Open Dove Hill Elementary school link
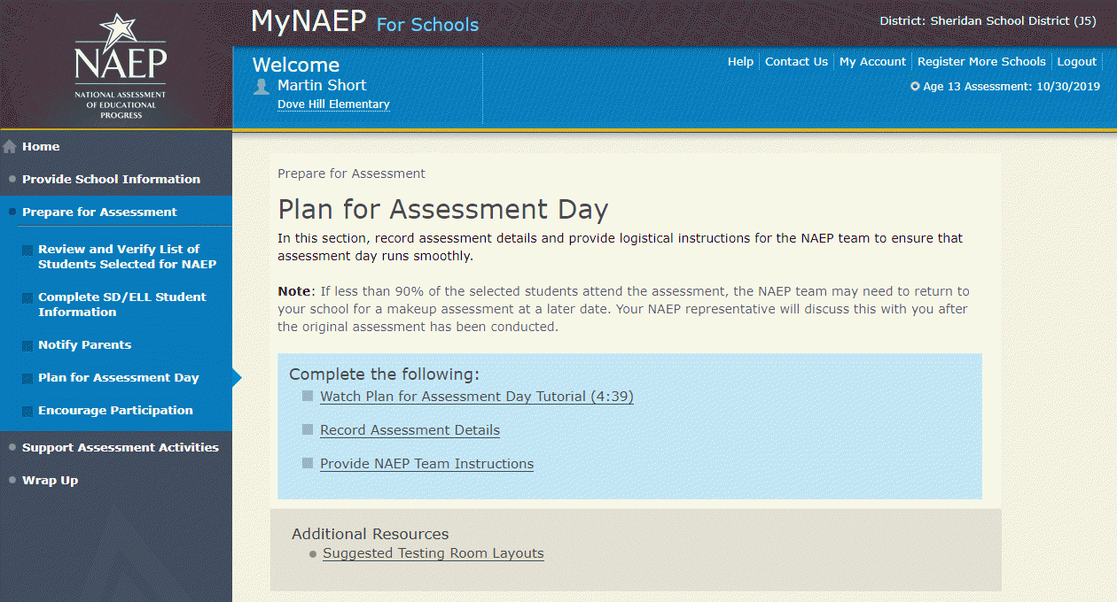 [333, 104]
